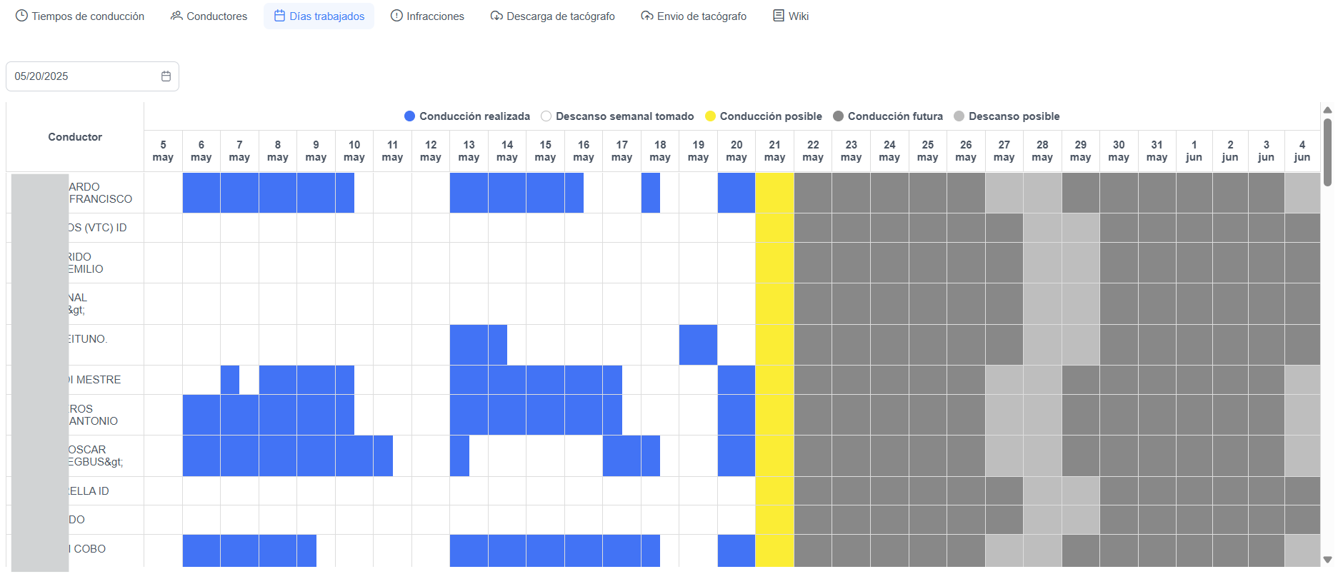Viewport: 1338px width, 584px height.
Task: Click the people icon beside Conductores
Action: point(176,16)
